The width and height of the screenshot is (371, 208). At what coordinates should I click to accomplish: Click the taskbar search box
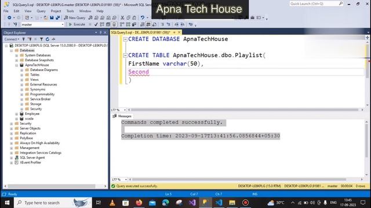coord(53,203)
